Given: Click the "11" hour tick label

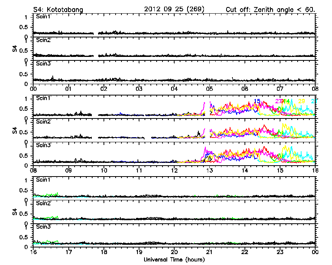Looking at the screenshot, I should [x=139, y=170].
